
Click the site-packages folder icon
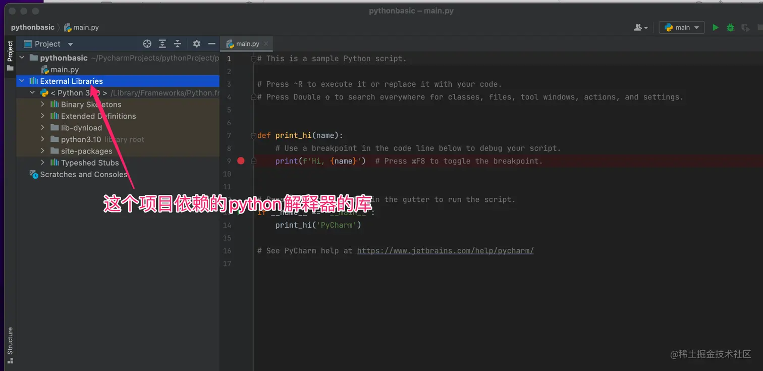pos(54,151)
